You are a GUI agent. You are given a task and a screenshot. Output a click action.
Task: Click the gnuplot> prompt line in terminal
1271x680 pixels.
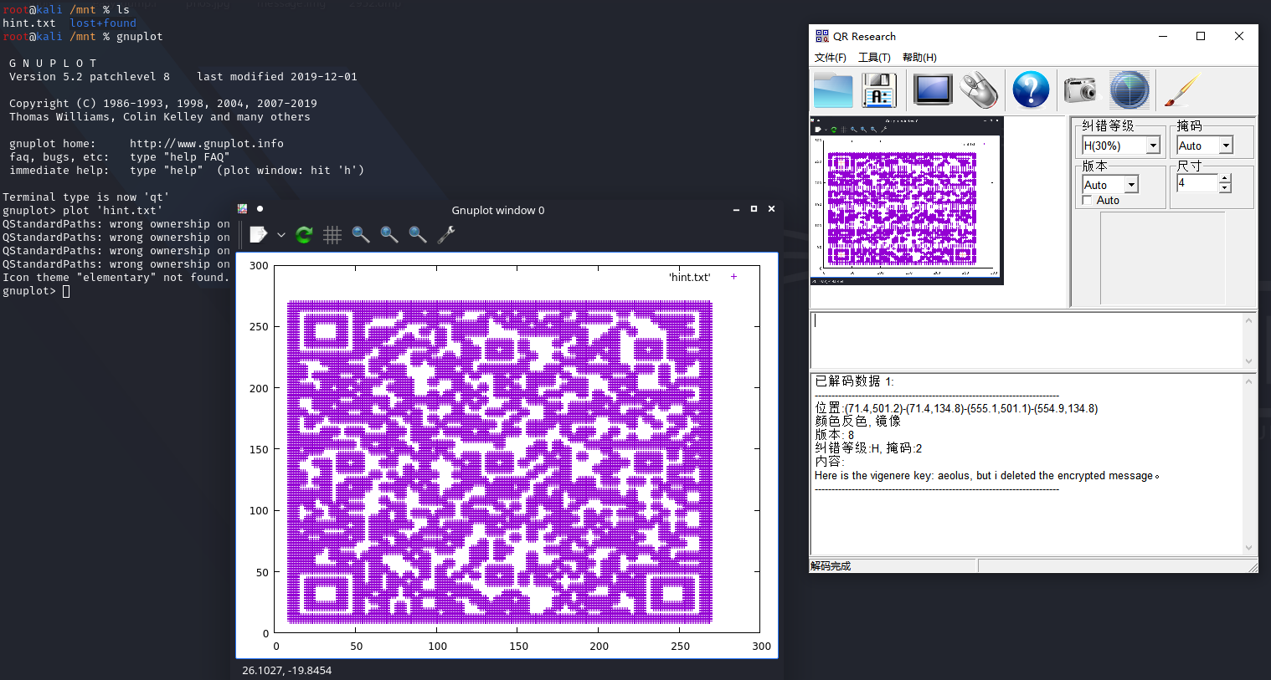pos(36,291)
